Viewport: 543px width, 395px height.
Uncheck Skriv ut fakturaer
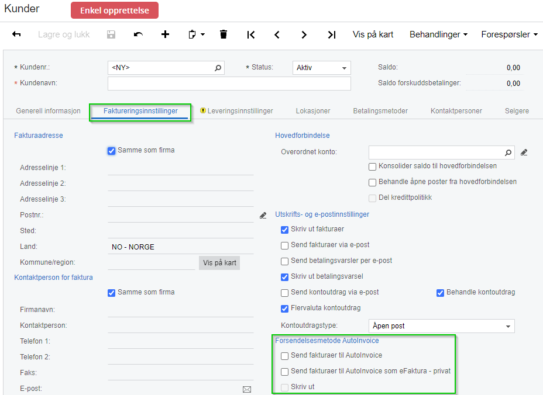(284, 230)
